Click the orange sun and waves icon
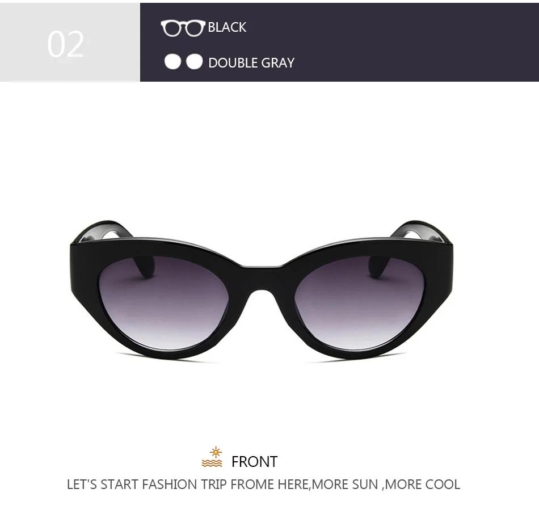This screenshot has height=510, width=539. (212, 457)
